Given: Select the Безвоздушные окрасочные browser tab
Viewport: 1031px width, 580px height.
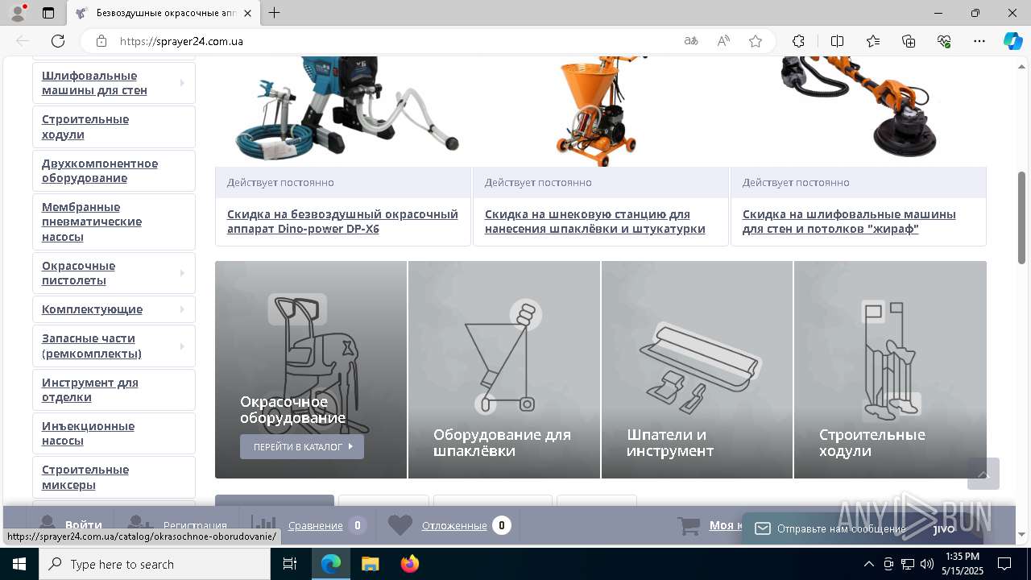Looking at the screenshot, I should click(165, 13).
